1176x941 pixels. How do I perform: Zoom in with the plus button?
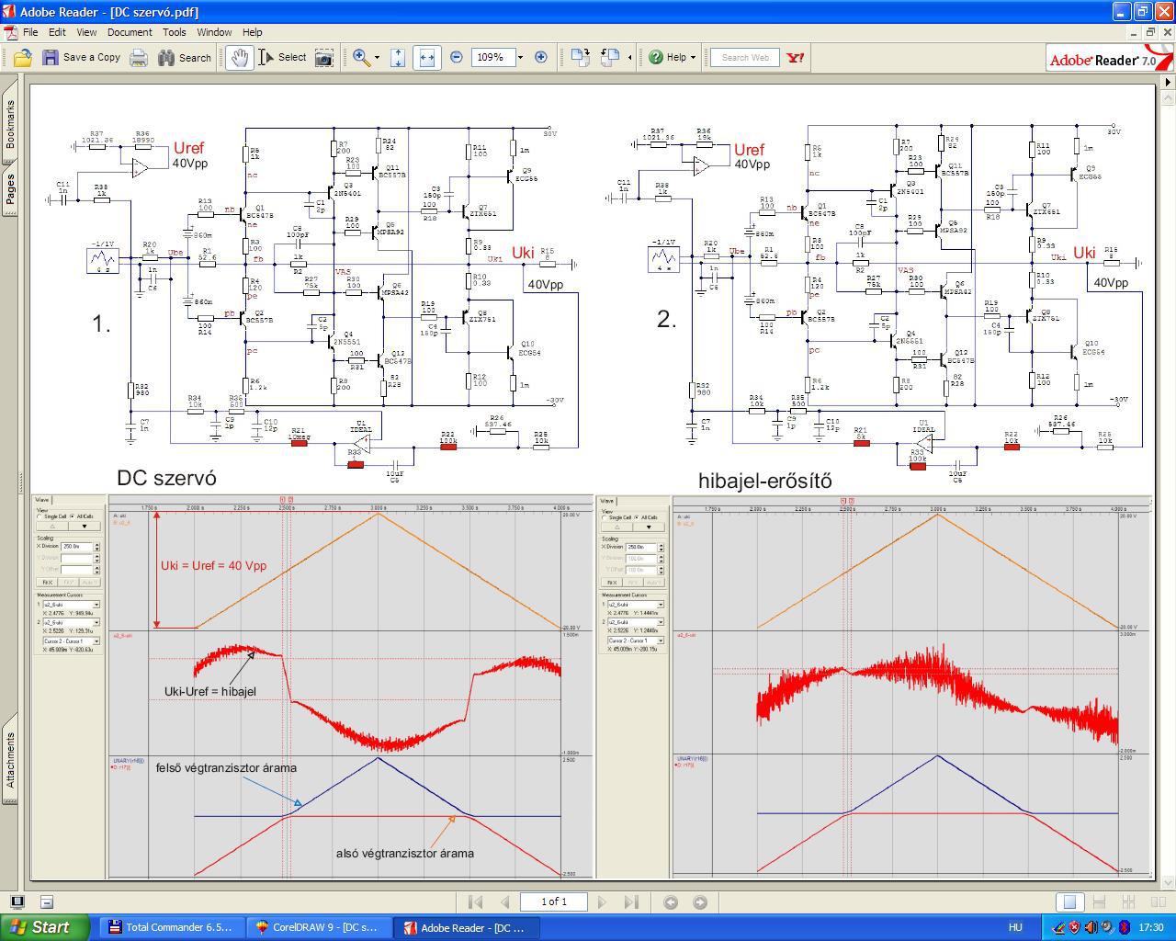pyautogui.click(x=541, y=57)
